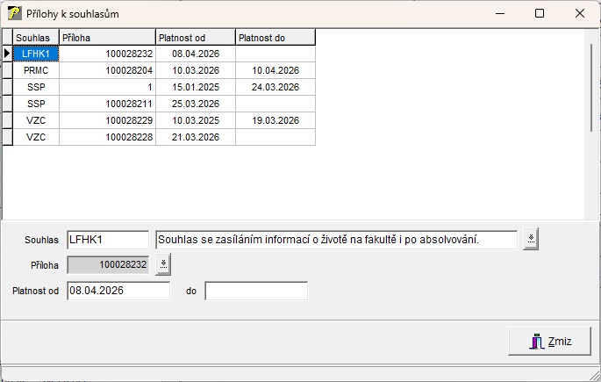This screenshot has height=382, width=601.
Task: Click the Platnost od date field
Action: point(118,291)
